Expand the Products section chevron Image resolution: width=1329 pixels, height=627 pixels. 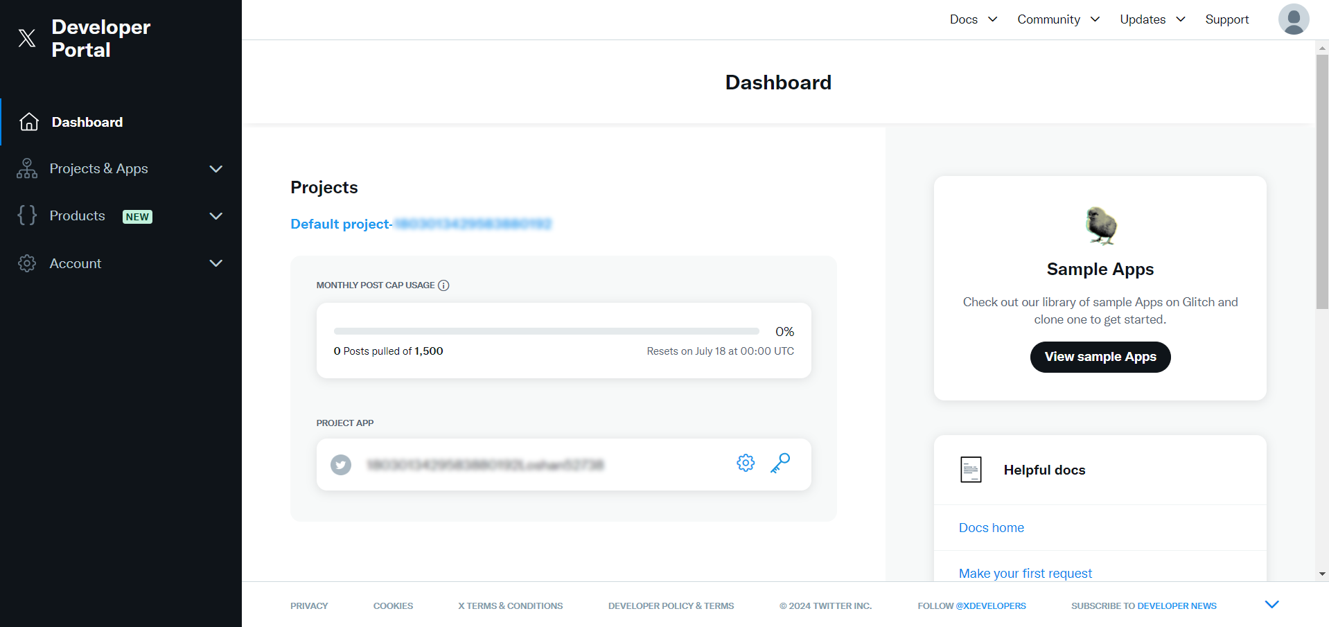(x=216, y=216)
